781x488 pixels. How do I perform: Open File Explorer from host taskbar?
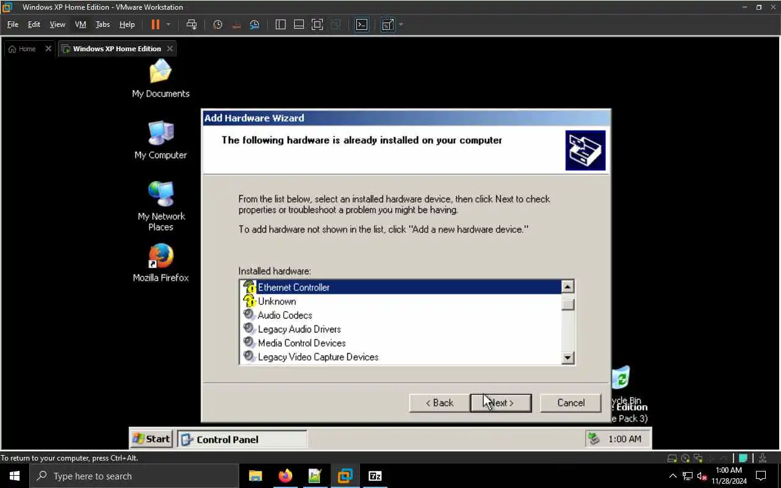[255, 476]
